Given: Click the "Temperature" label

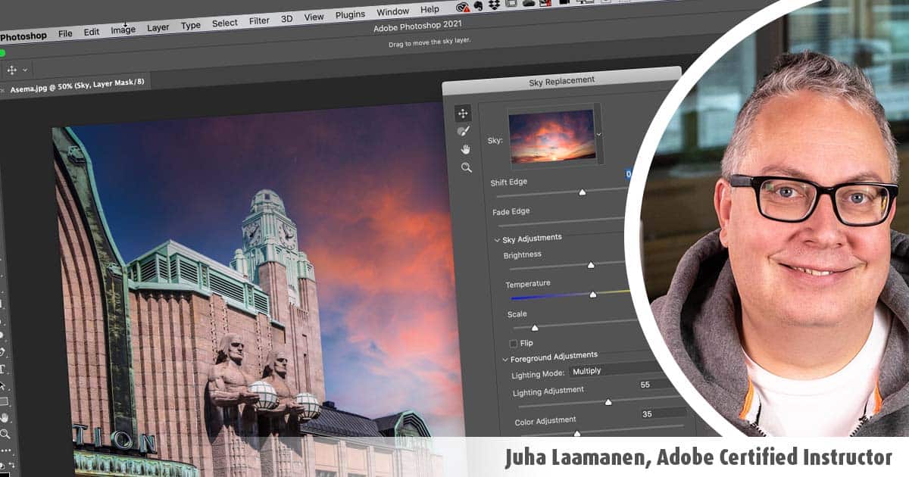Looking at the screenshot, I should [528, 284].
